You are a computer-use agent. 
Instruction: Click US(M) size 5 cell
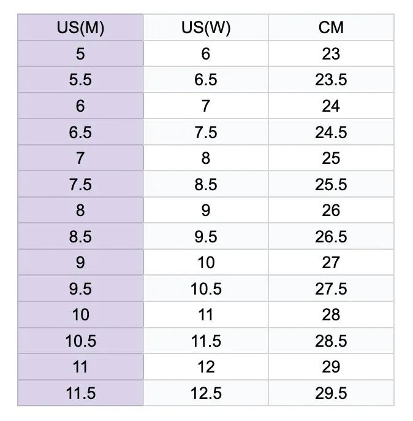pyautogui.click(x=80, y=54)
